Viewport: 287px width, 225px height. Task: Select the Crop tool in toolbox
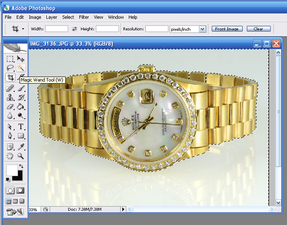click(10, 77)
